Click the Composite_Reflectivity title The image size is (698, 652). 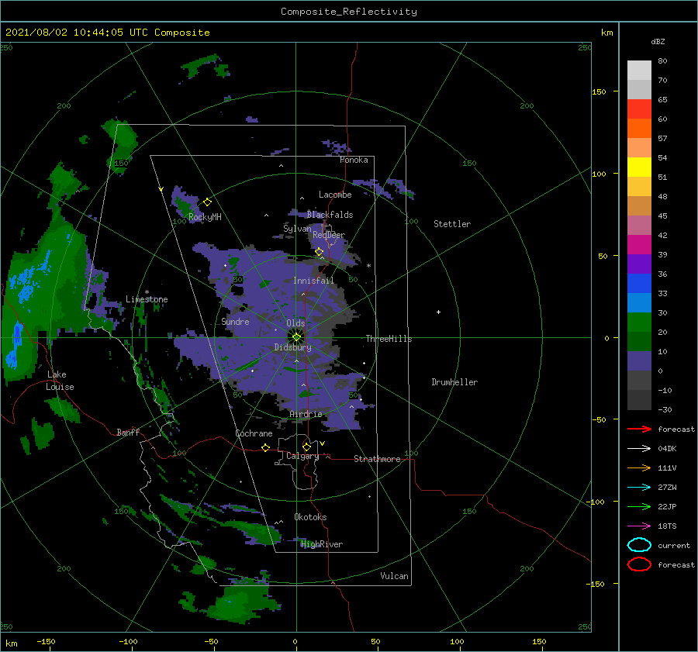tap(349, 12)
